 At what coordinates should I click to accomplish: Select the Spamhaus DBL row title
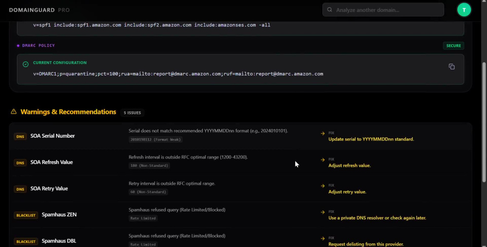59,241
